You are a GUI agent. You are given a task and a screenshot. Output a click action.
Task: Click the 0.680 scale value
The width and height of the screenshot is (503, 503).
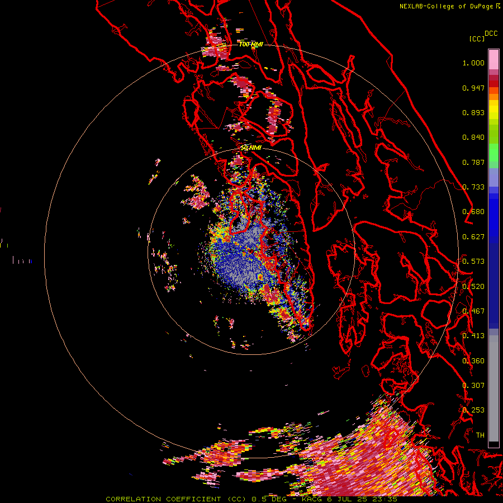point(473,212)
